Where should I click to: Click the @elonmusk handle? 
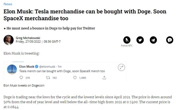tap(47, 67)
